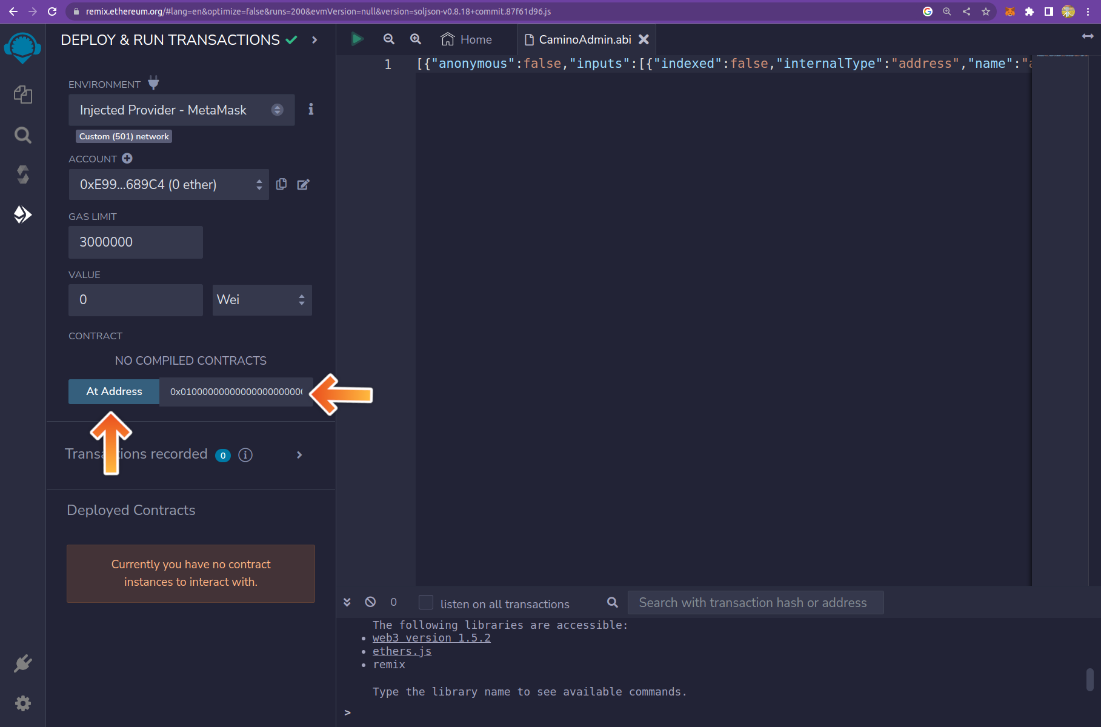Screen dimensions: 1101x727
Task: Open the Environment provider dropdown
Action: click(181, 110)
